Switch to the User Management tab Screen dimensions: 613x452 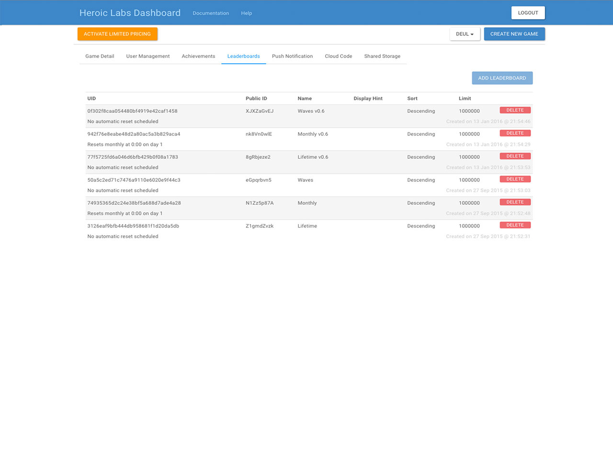pos(148,56)
